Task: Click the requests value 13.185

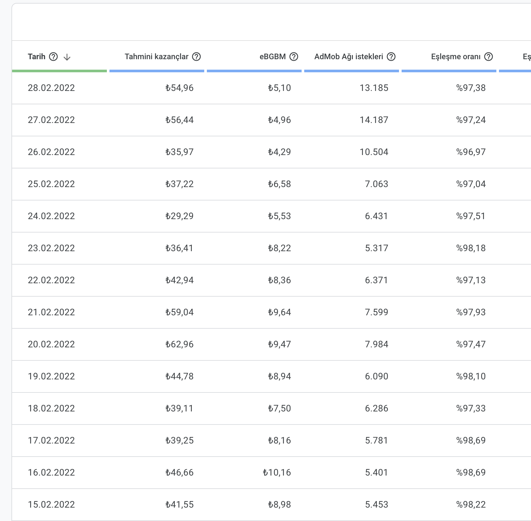Action: click(x=374, y=88)
